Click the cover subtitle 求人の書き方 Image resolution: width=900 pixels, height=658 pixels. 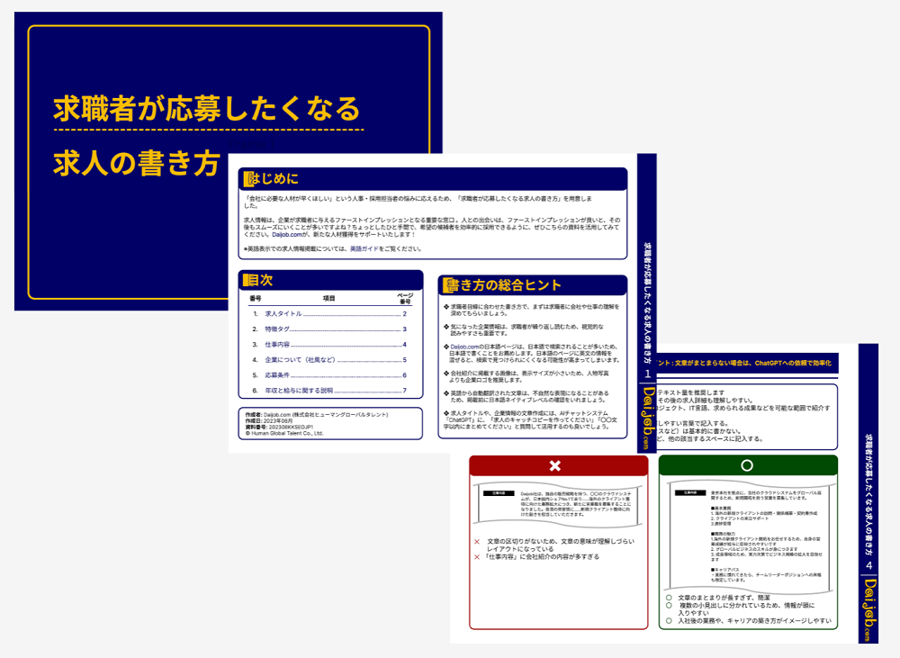click(137, 164)
